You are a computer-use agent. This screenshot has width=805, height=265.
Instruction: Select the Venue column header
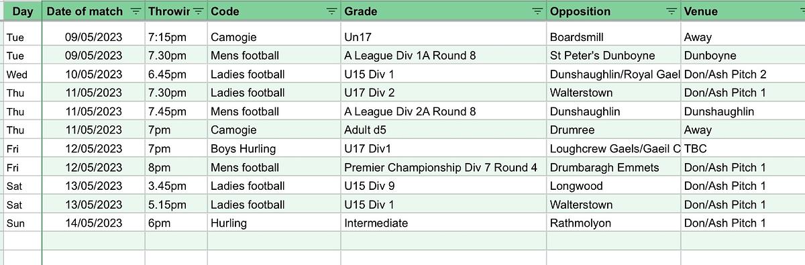[743, 11]
